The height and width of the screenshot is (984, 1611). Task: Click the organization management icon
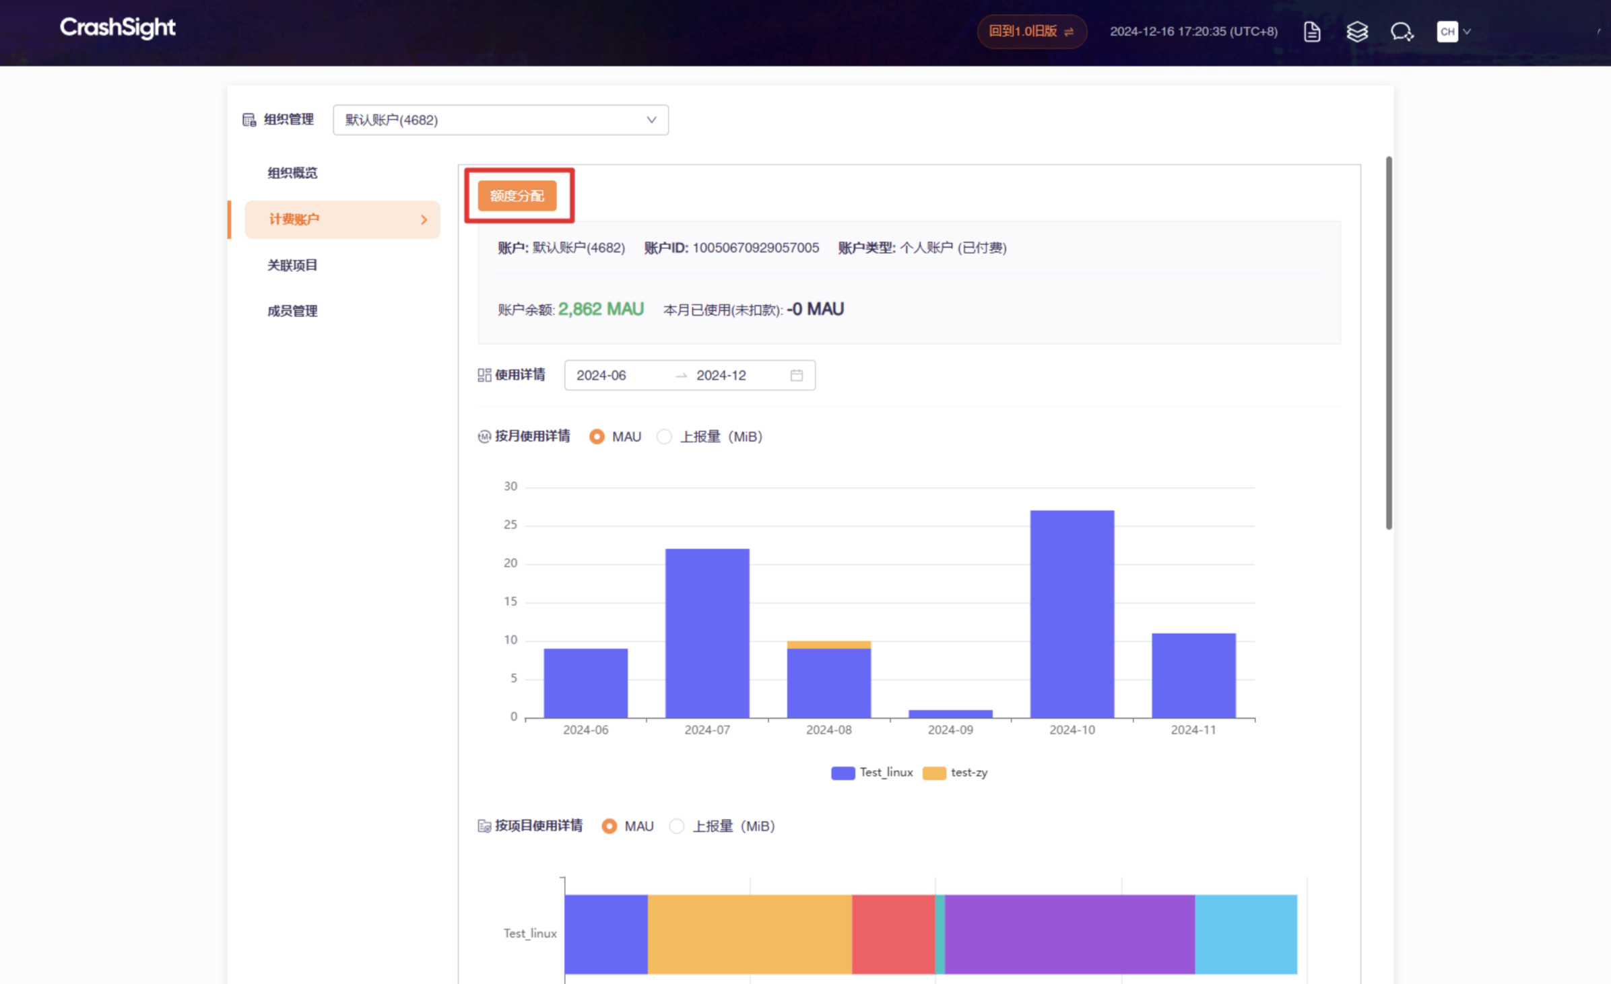[x=249, y=120]
